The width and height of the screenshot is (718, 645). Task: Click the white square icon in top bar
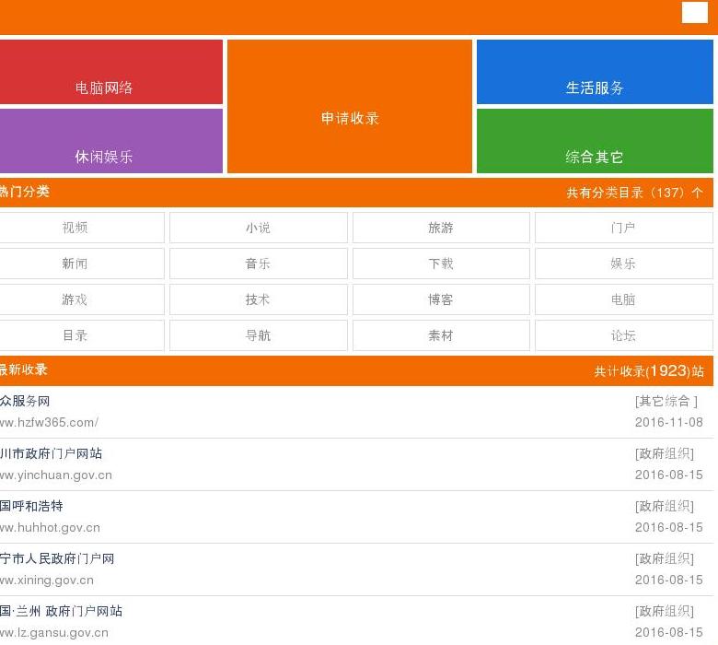pos(694,12)
